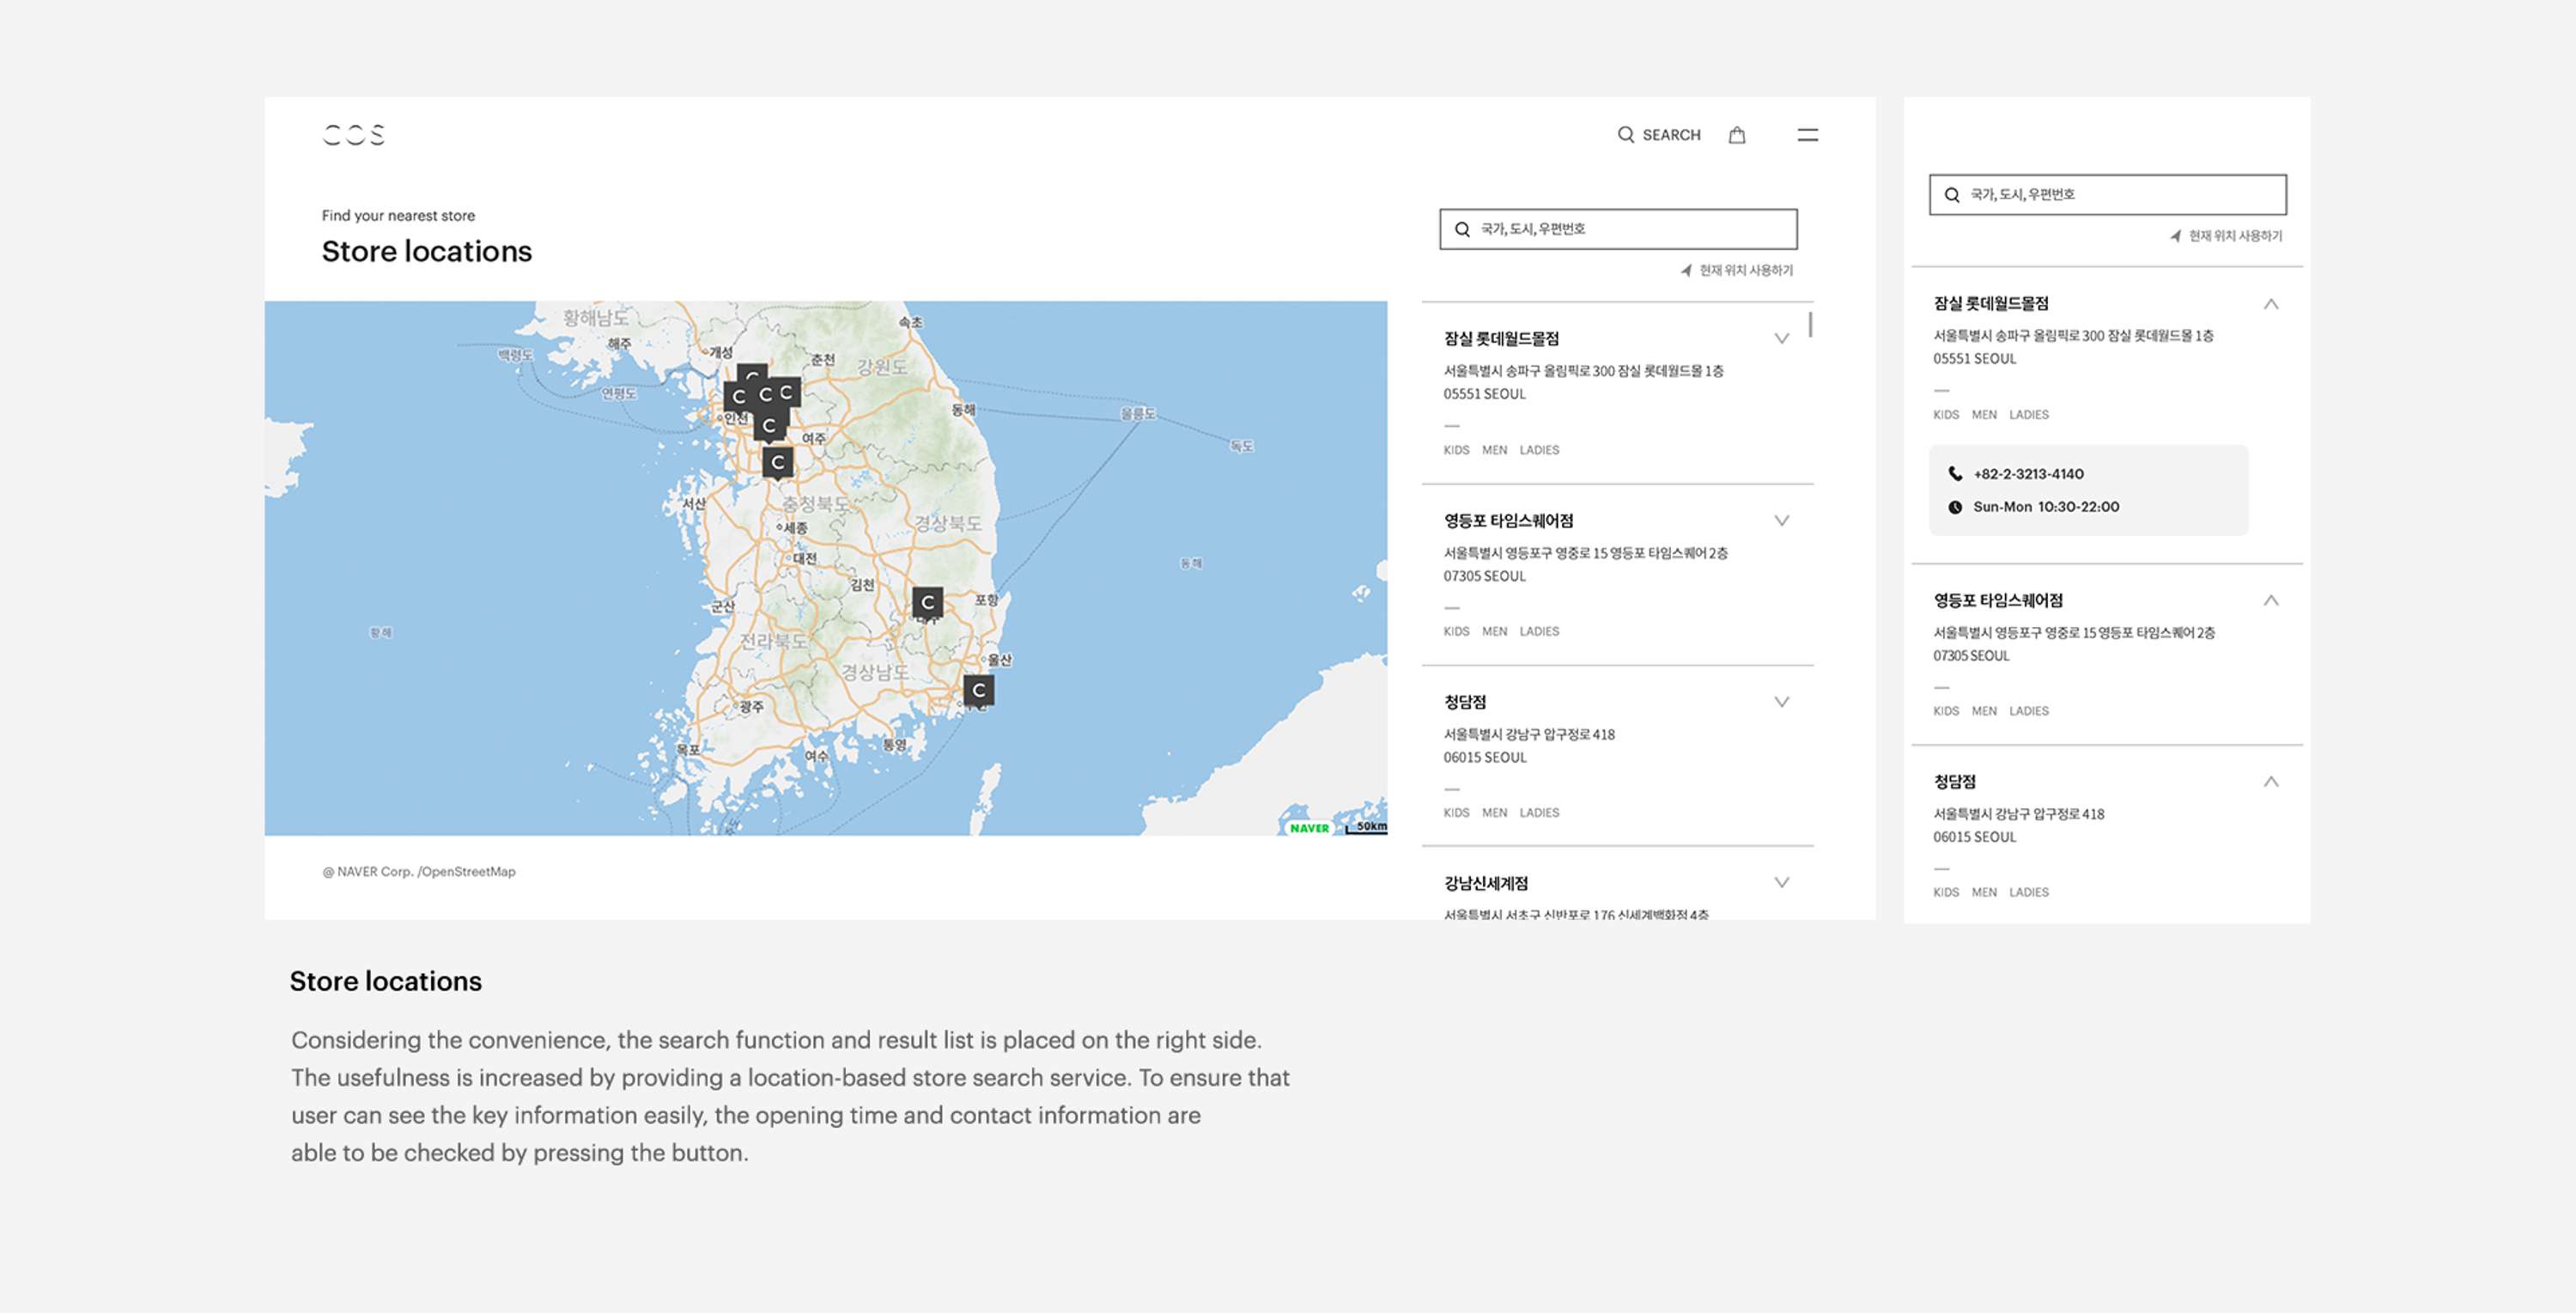2576x1315 pixels.
Task: Click 현재 위치 사용하기 in mobile panel
Action: (2235, 236)
